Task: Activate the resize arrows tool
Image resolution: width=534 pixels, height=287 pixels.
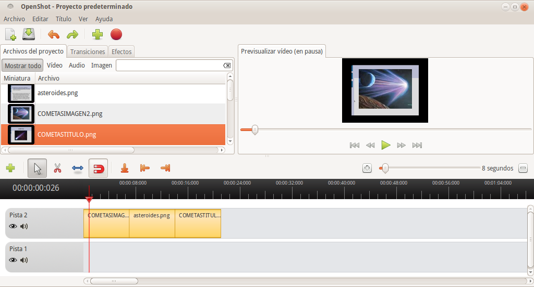Action: coord(78,168)
